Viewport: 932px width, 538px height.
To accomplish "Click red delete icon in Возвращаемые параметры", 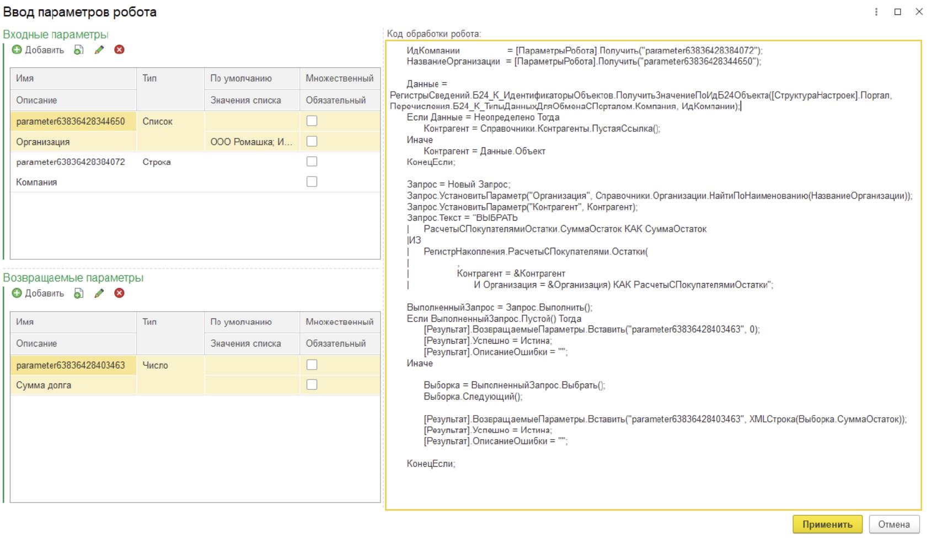I will click(119, 294).
